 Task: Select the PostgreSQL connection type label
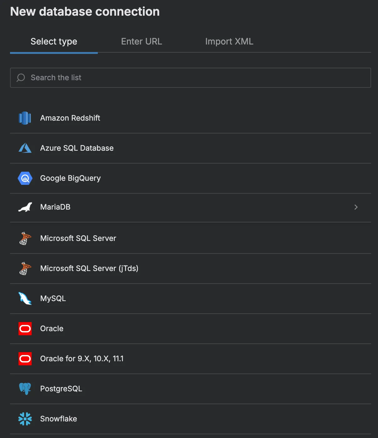[61, 389]
